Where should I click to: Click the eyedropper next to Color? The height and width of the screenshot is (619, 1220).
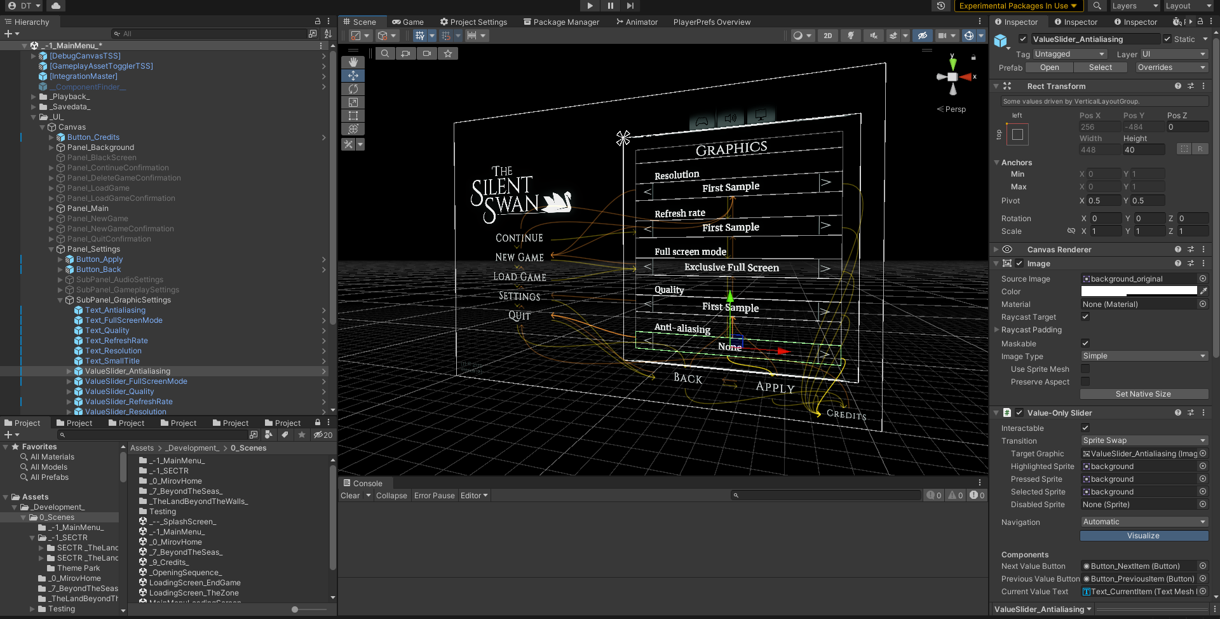point(1203,291)
